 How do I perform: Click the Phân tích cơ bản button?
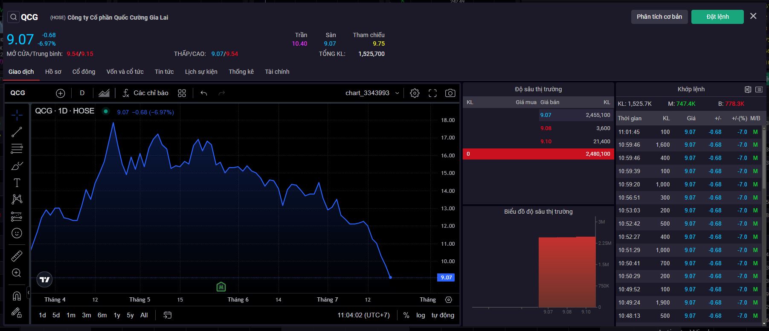659,17
